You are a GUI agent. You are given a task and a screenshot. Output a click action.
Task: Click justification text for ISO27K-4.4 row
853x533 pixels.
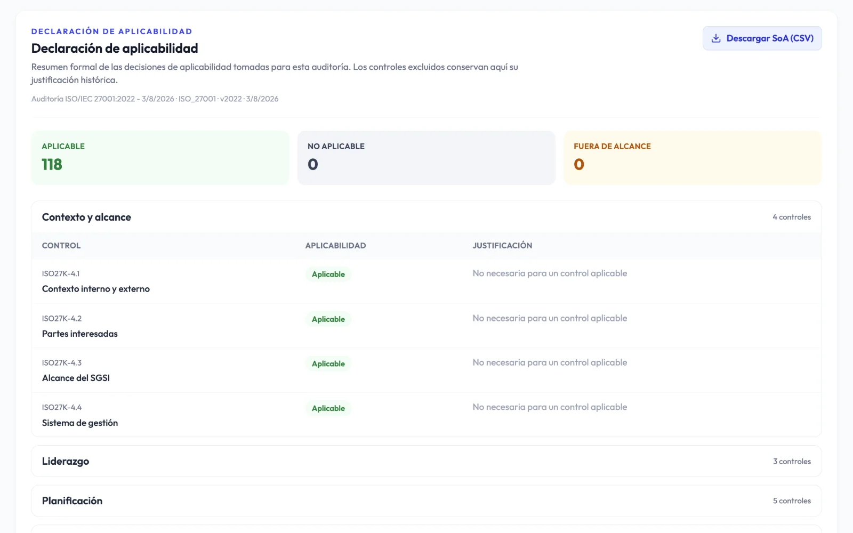550,407
